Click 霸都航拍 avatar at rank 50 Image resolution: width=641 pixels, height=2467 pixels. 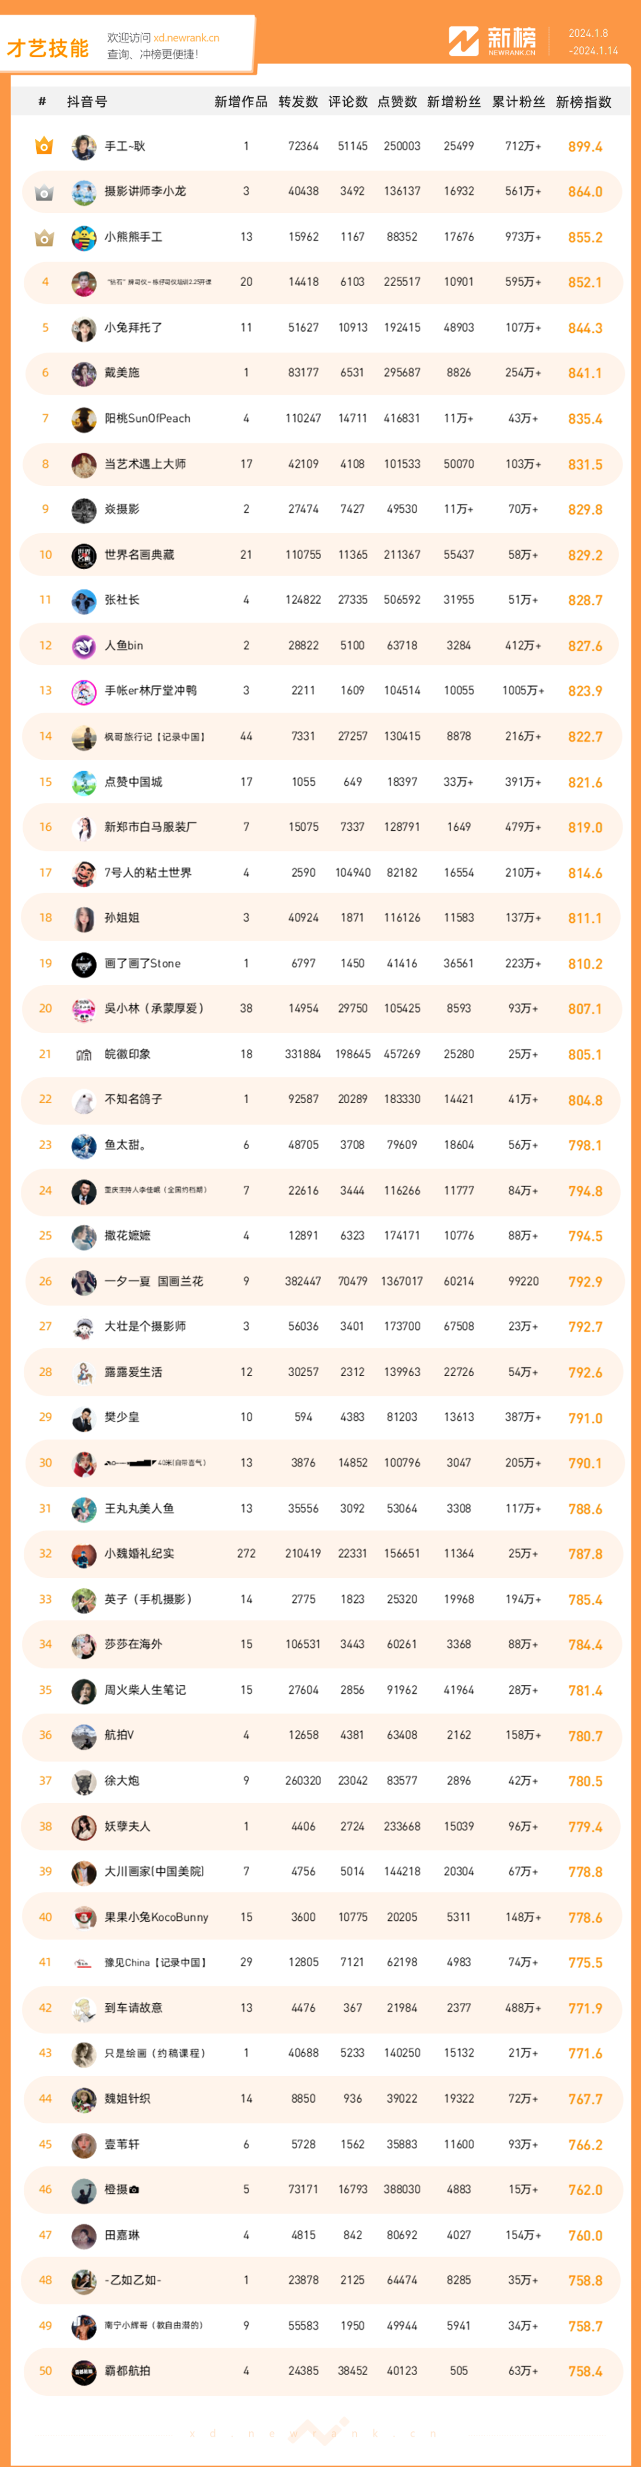[84, 2371]
